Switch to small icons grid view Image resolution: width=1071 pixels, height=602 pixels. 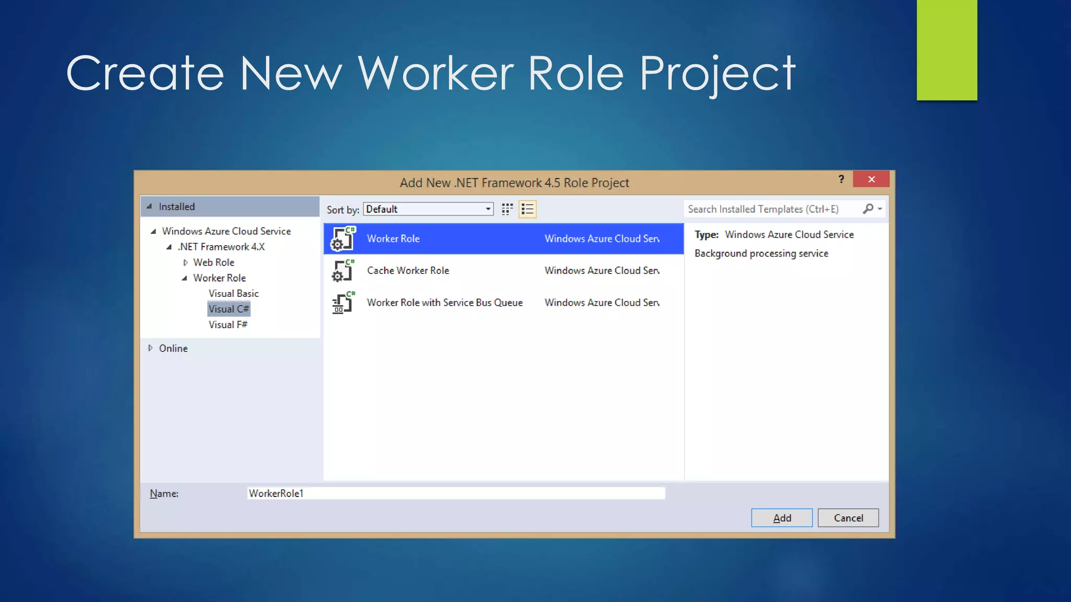(507, 209)
